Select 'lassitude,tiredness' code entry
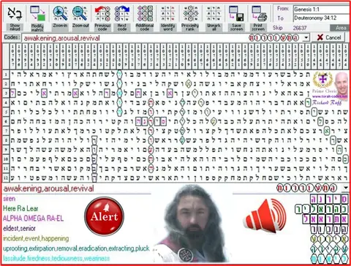Image resolution: width=351 pixels, height=266 pixels. pyautogui.click(x=56, y=258)
